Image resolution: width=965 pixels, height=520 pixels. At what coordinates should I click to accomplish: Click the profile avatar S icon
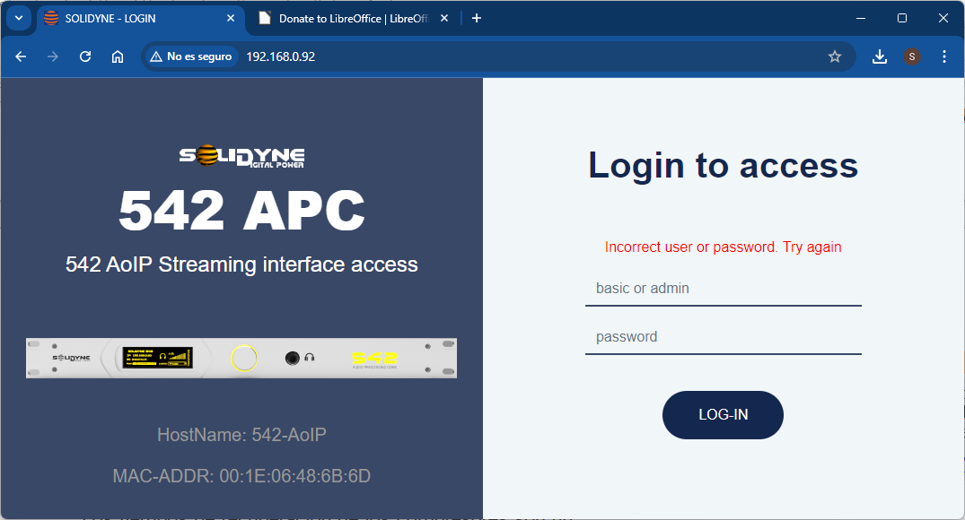coord(911,56)
